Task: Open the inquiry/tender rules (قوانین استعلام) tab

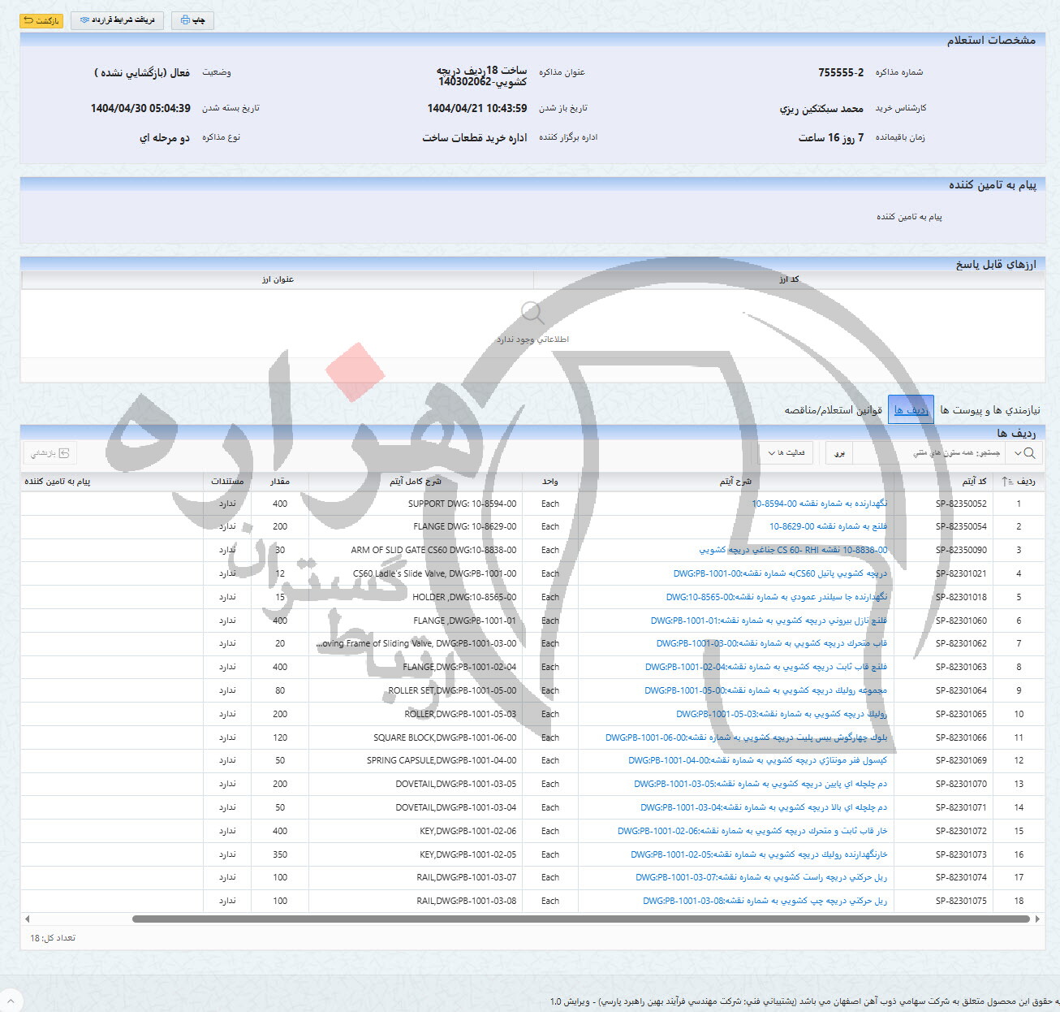Action: tap(833, 410)
